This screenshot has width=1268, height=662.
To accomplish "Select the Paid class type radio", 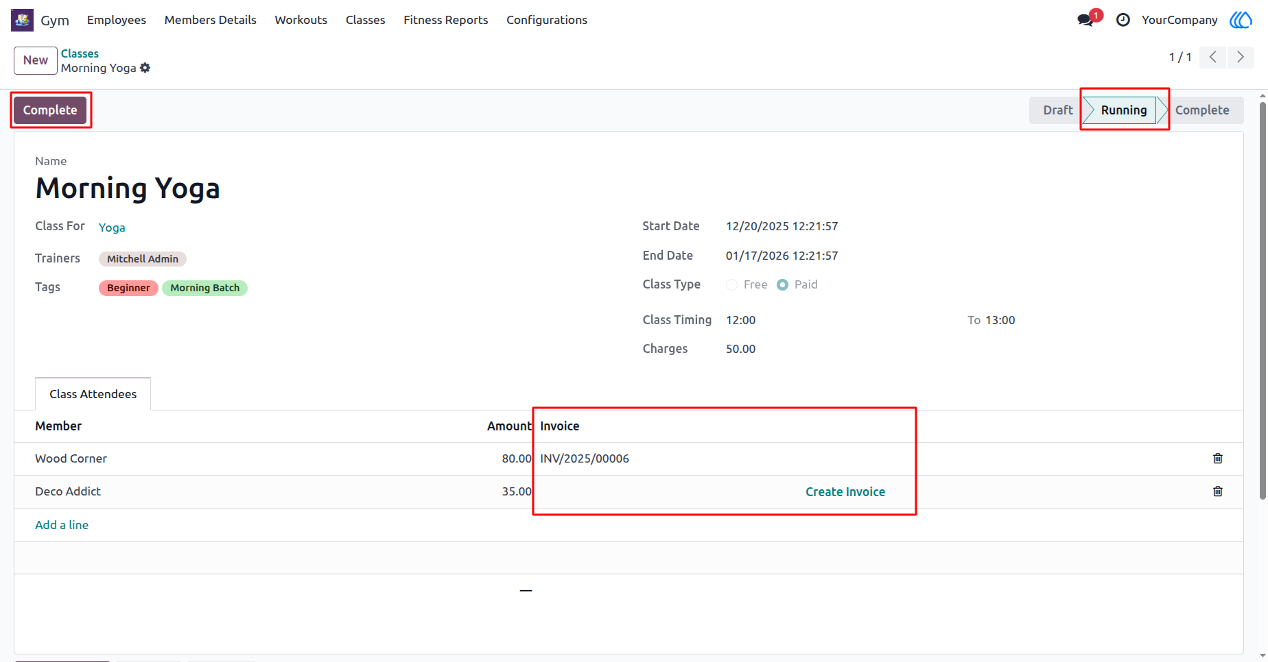I will tap(783, 284).
